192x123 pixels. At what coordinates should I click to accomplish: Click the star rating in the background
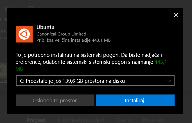coord(3,19)
